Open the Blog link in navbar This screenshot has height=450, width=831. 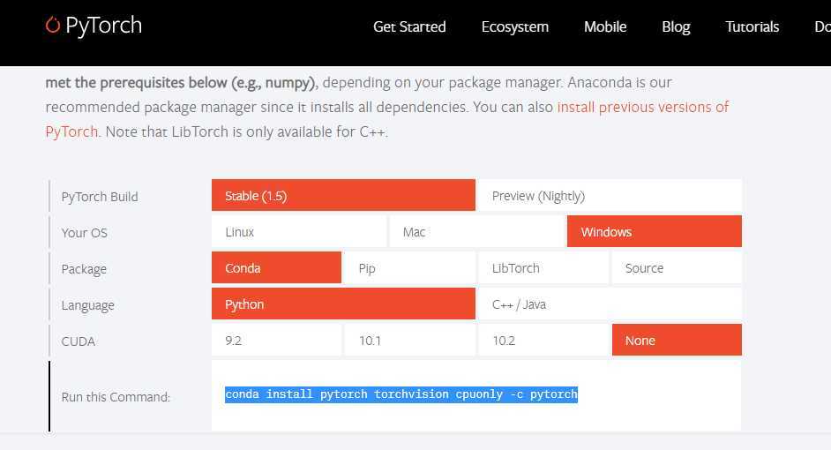(676, 26)
